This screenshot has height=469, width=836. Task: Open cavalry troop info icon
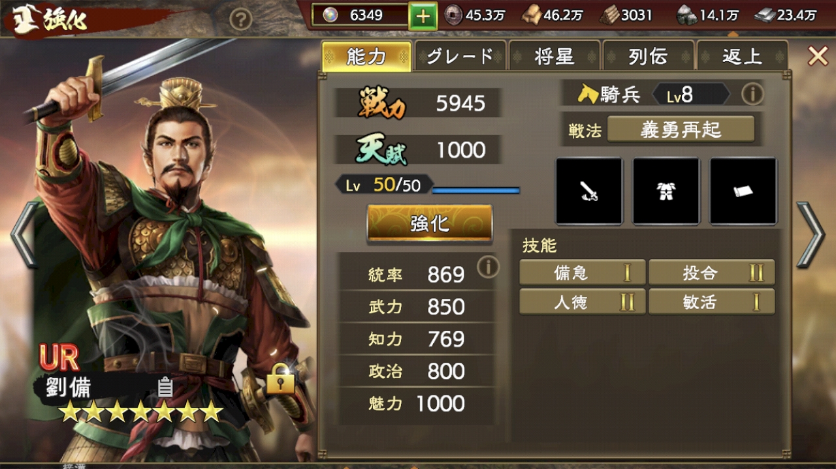[x=752, y=95]
